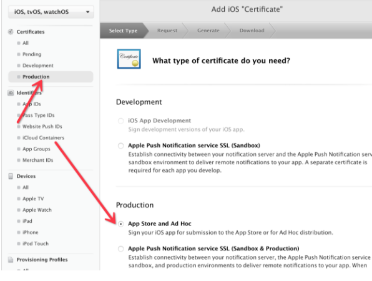Show iPad devices
Image resolution: width=372 pixels, height=281 pixels.
point(27,221)
